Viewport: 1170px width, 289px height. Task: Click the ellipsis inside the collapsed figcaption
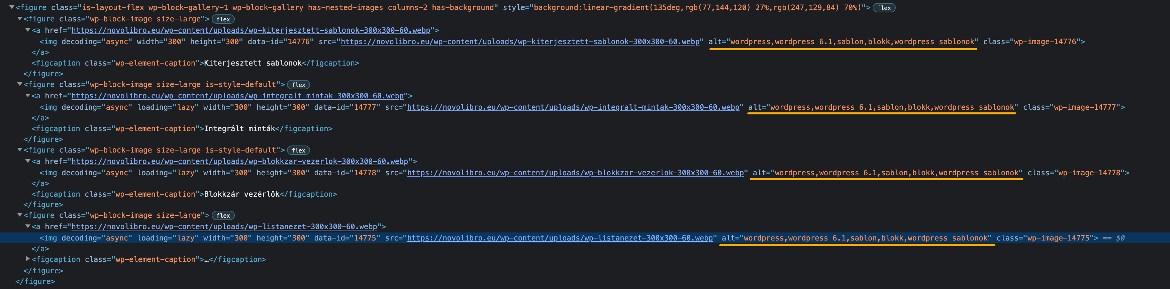click(x=206, y=260)
